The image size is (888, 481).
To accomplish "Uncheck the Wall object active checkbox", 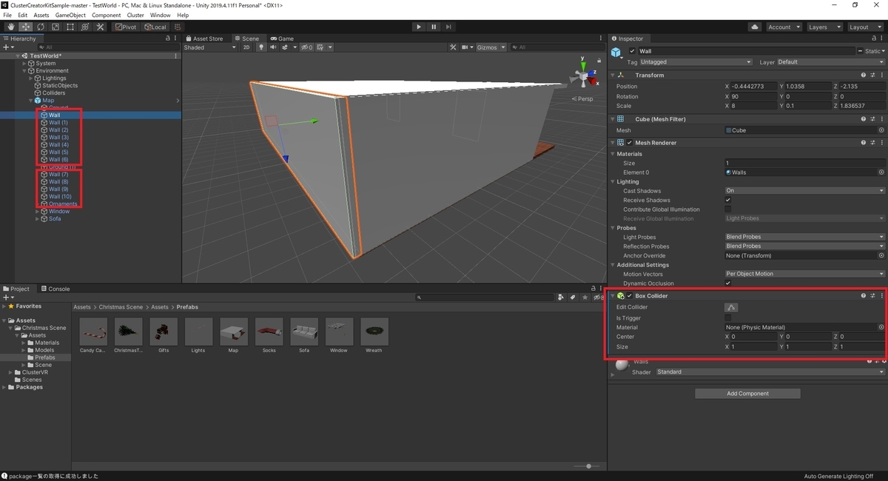I will (x=632, y=51).
